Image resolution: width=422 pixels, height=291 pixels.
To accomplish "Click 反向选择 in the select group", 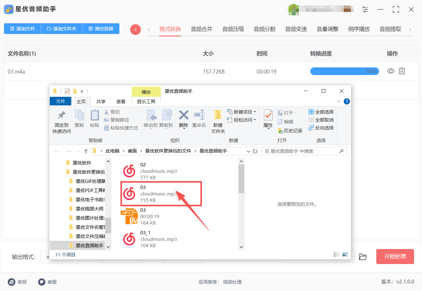I will click(x=321, y=128).
